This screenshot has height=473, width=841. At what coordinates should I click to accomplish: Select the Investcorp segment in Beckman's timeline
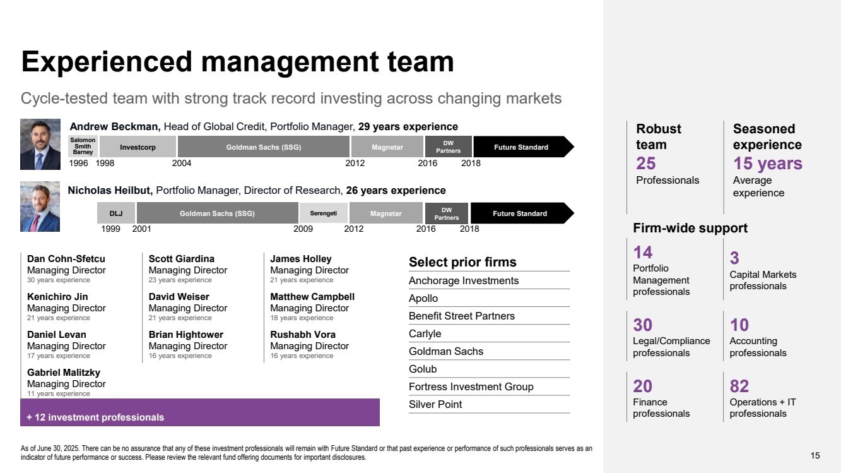tap(138, 147)
